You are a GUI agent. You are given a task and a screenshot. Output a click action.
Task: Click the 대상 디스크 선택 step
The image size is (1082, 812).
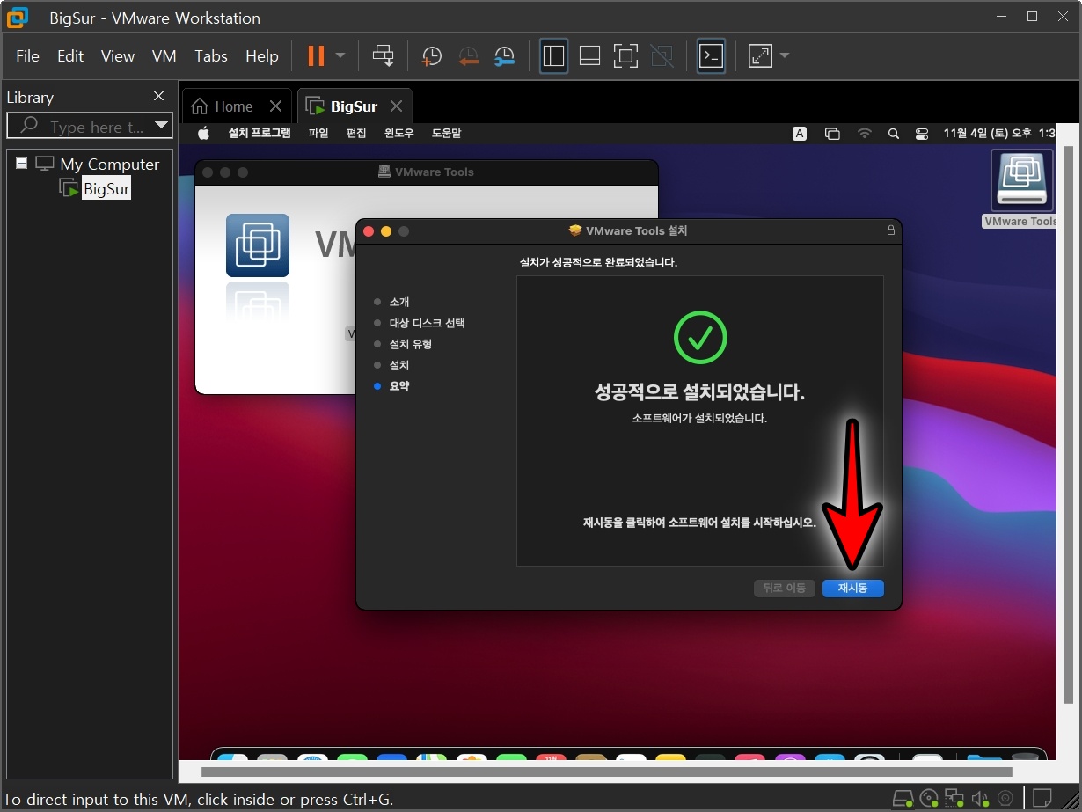click(428, 323)
